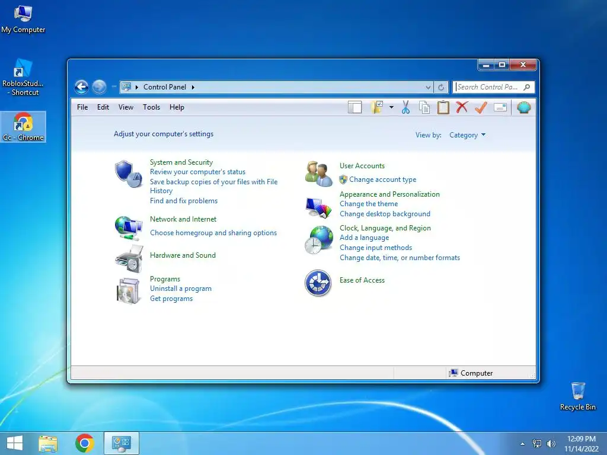Click the orange checkmark Properties icon
The height and width of the screenshot is (455, 607).
click(480, 107)
